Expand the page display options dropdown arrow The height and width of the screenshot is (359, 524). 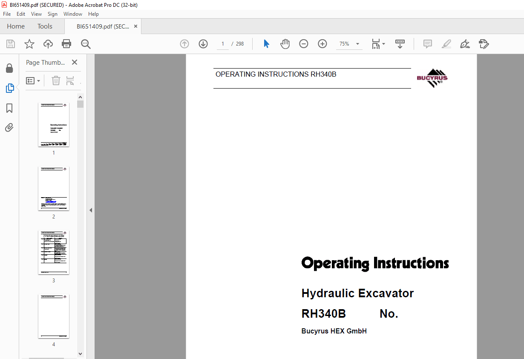point(383,43)
